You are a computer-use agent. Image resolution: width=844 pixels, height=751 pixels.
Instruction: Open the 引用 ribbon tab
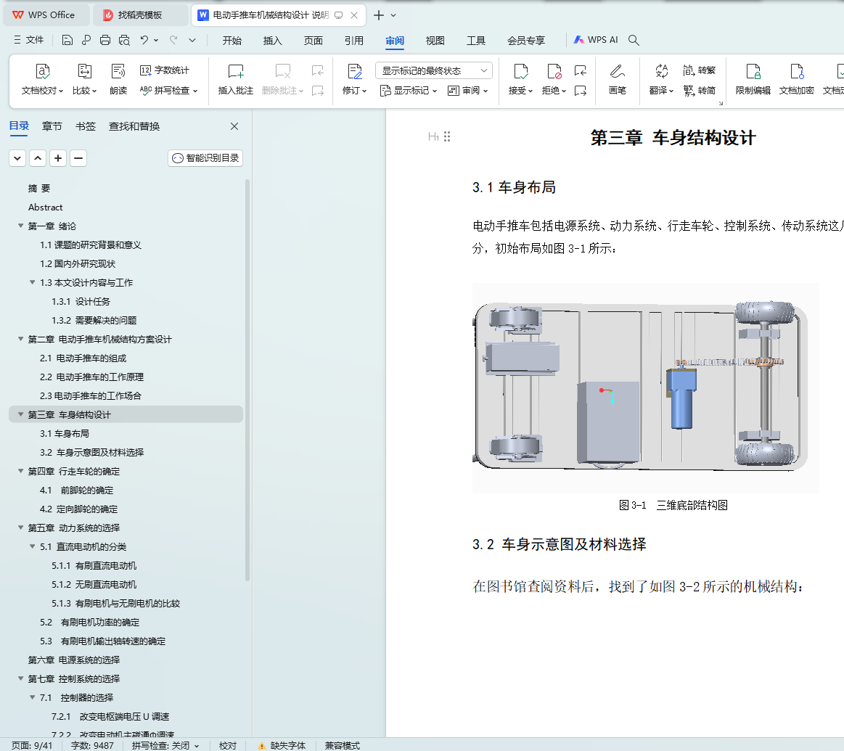point(353,41)
